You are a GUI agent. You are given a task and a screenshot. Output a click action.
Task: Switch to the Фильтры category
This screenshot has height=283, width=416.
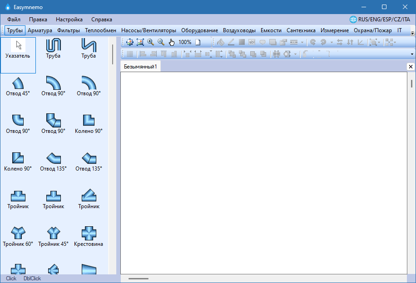[x=69, y=30]
